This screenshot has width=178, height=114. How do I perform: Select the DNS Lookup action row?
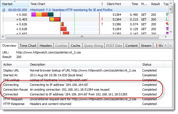click(x=87, y=80)
